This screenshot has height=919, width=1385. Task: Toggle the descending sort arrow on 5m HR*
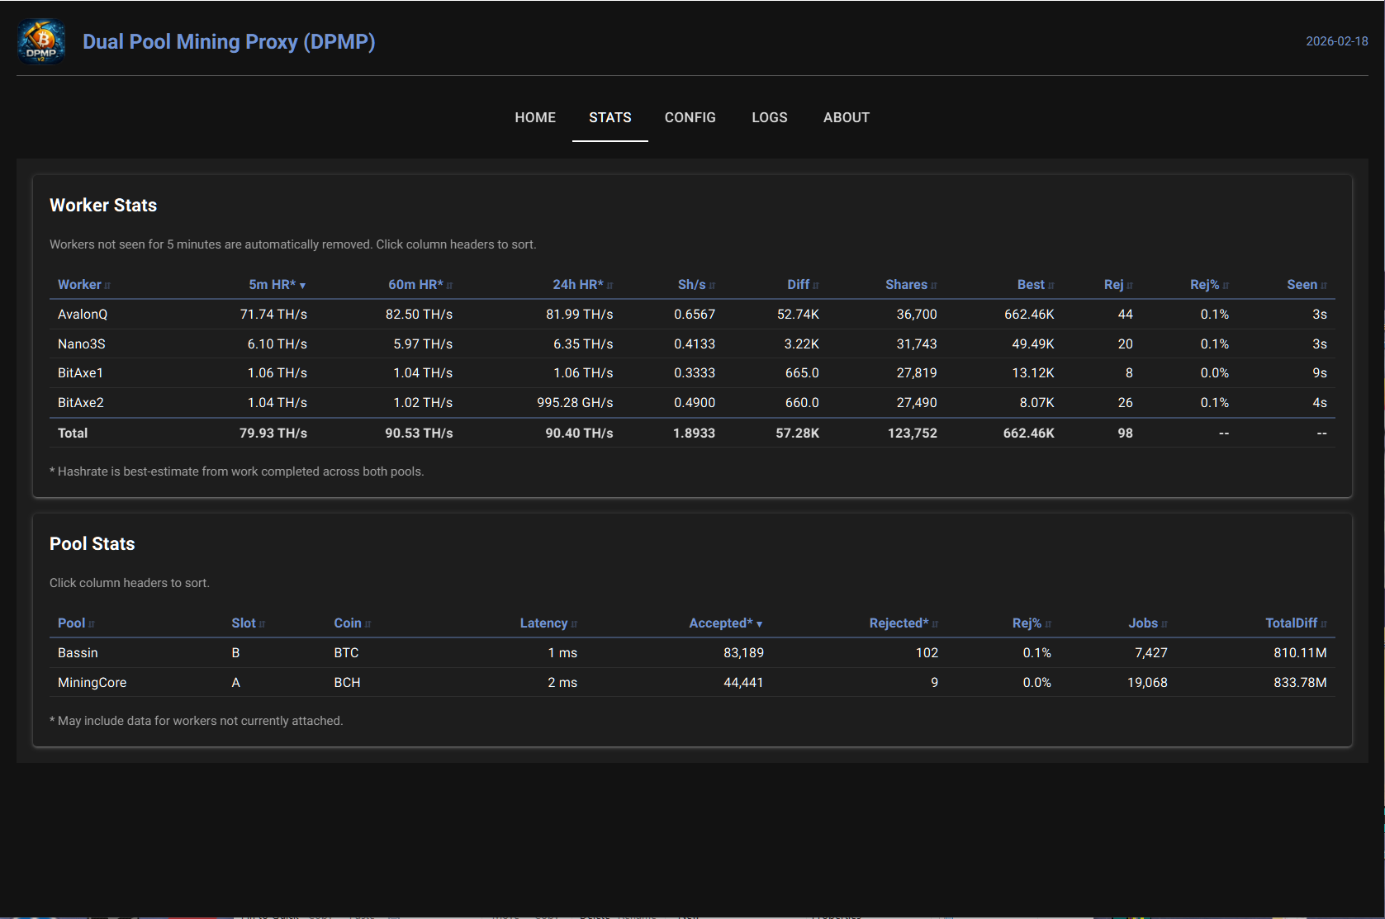(x=304, y=284)
